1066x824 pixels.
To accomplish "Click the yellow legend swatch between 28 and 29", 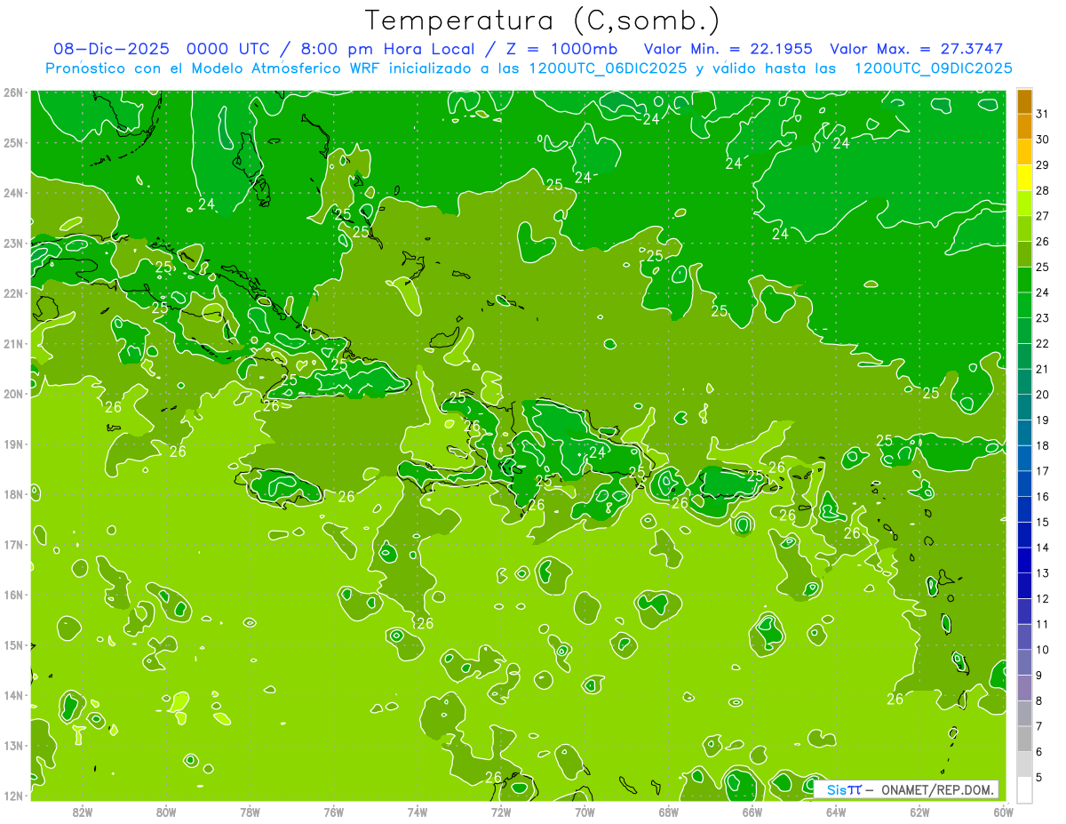I will (1024, 178).
